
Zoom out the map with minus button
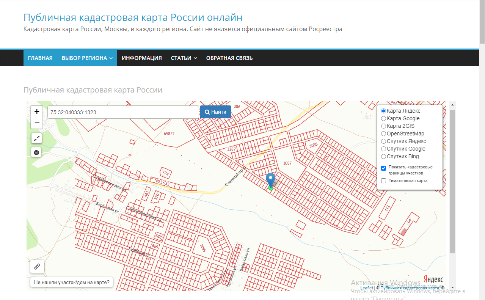(x=37, y=123)
